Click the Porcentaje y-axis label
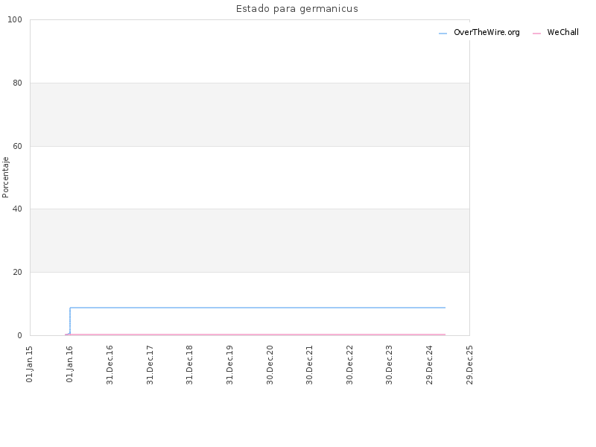 coord(5,177)
